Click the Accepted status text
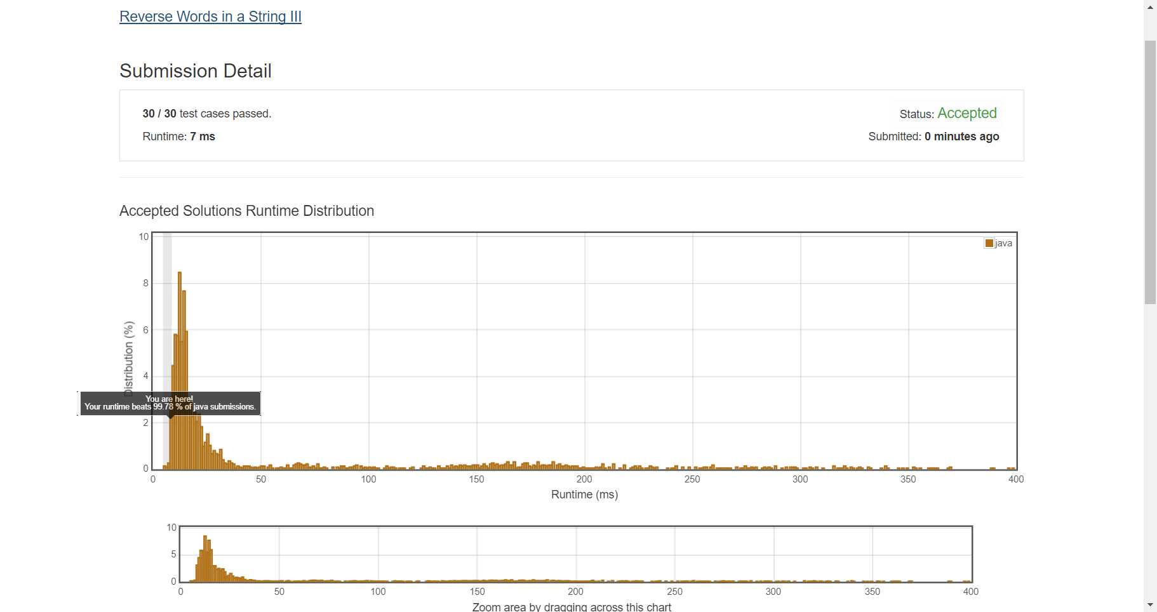1157x612 pixels. [x=967, y=113]
